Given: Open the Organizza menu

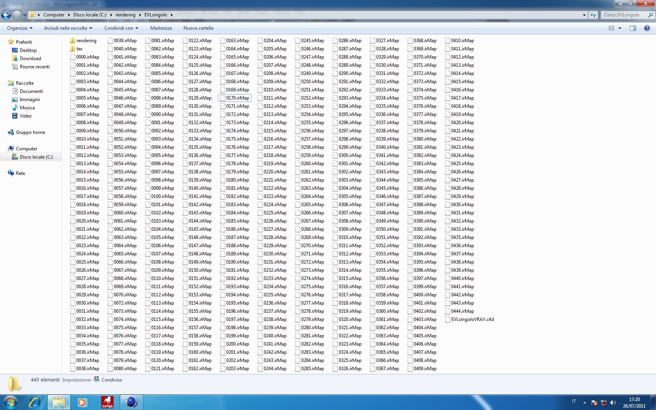Looking at the screenshot, I should click(x=20, y=28).
